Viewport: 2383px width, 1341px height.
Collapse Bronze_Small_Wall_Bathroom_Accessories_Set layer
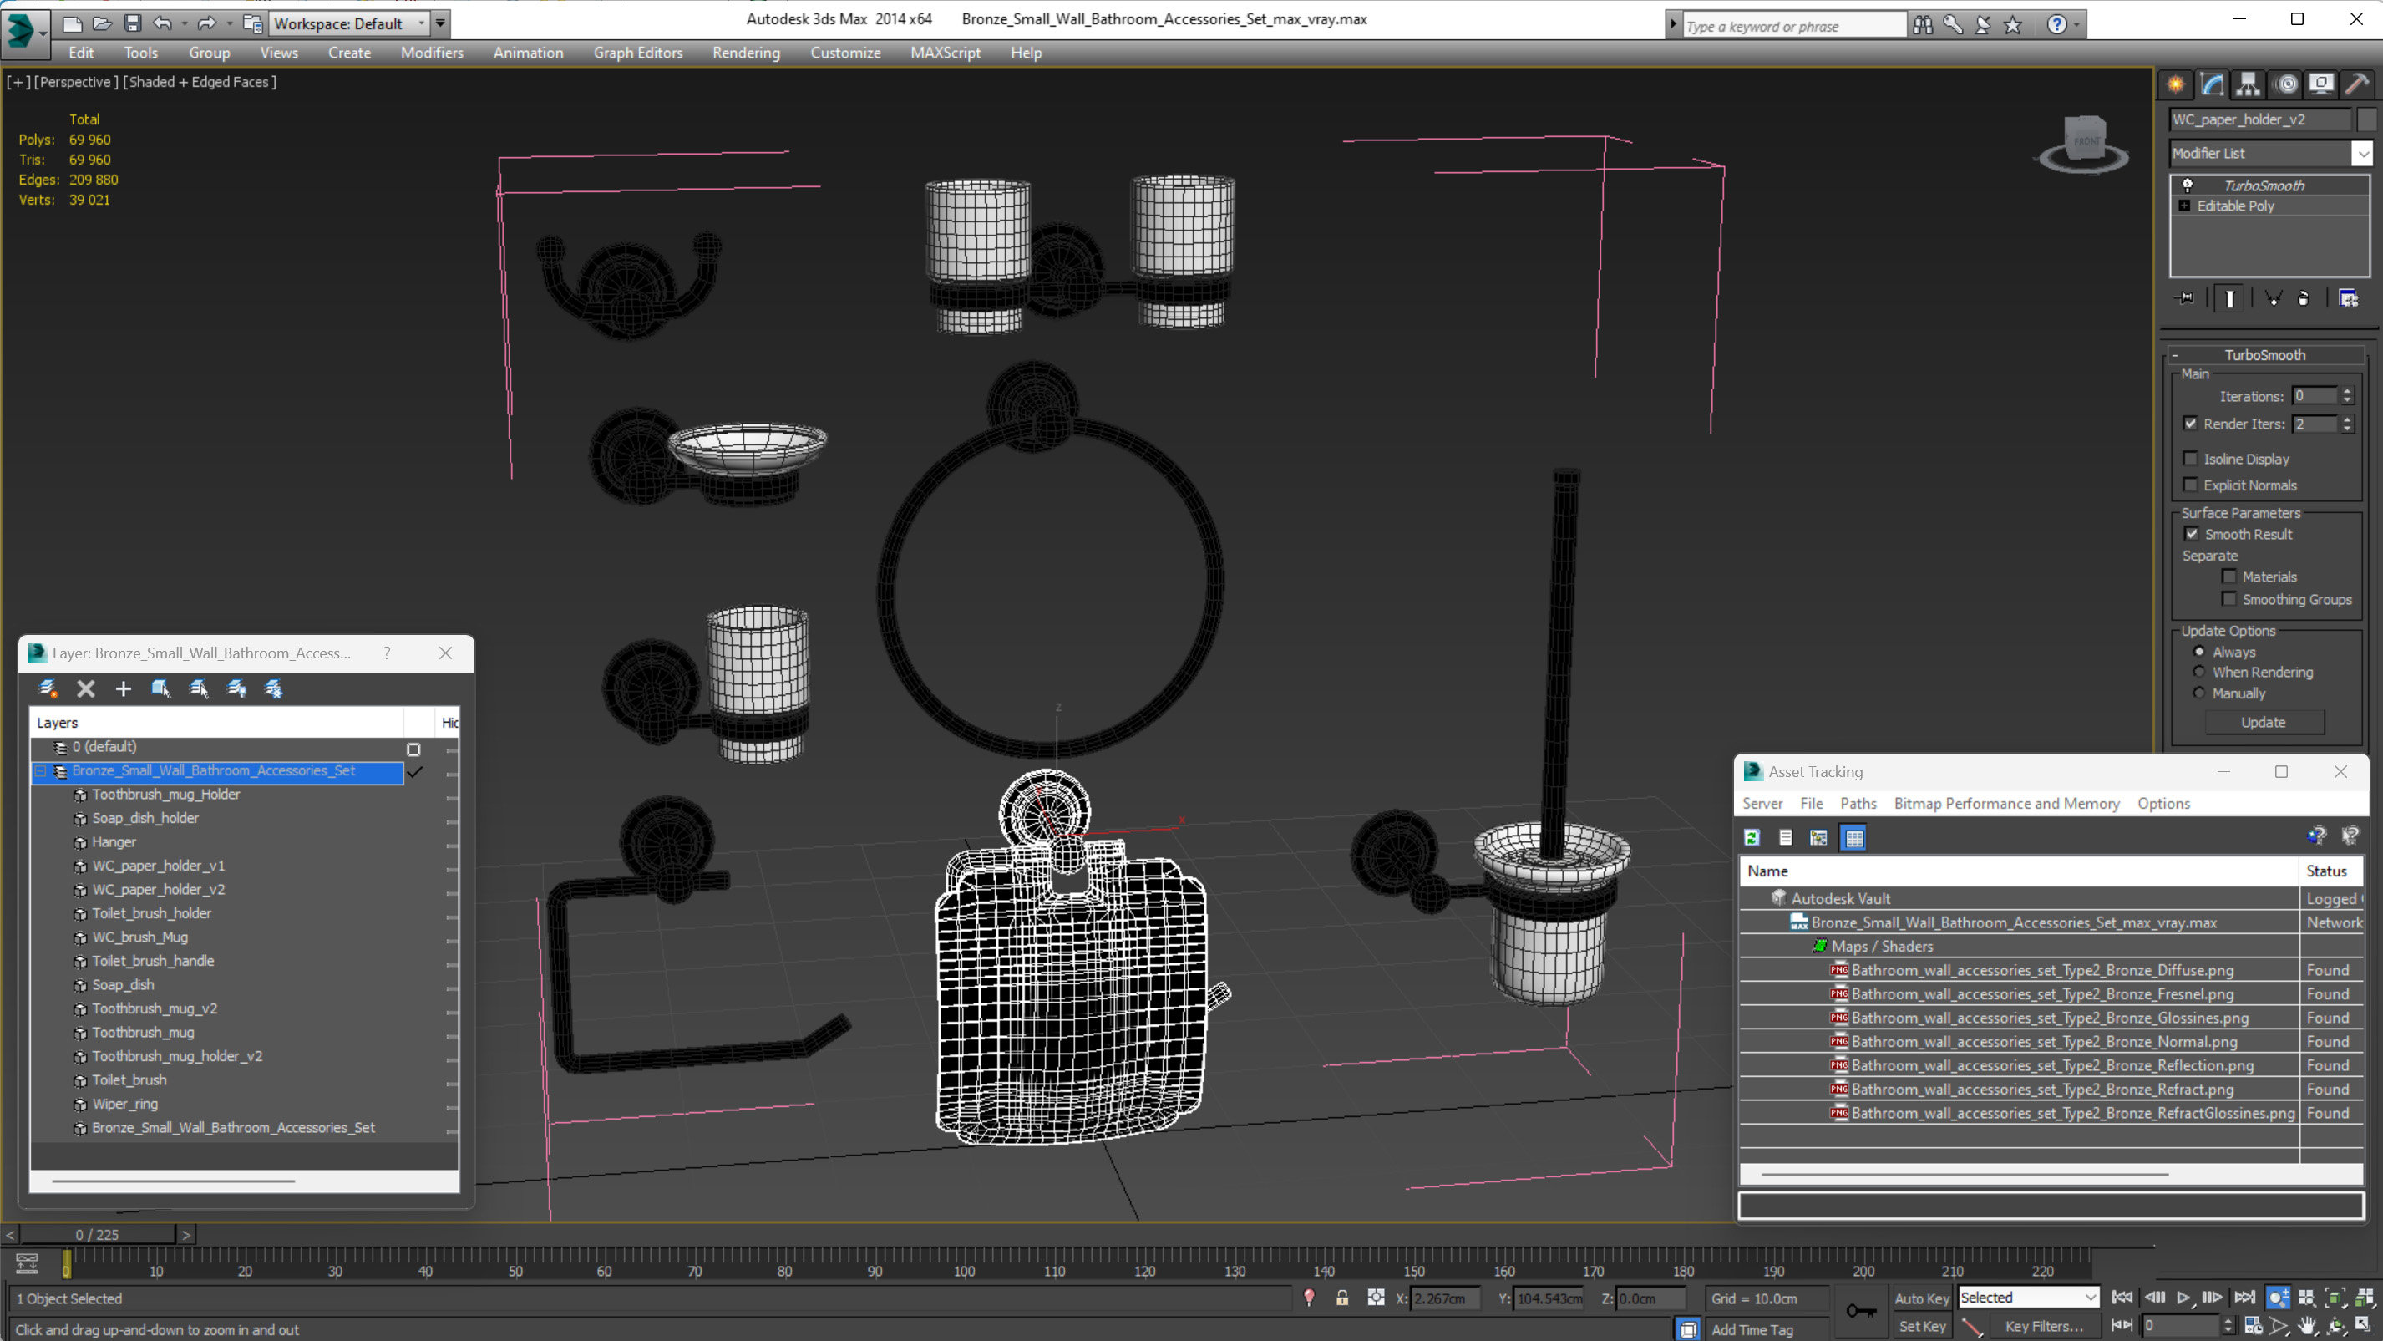[x=40, y=771]
